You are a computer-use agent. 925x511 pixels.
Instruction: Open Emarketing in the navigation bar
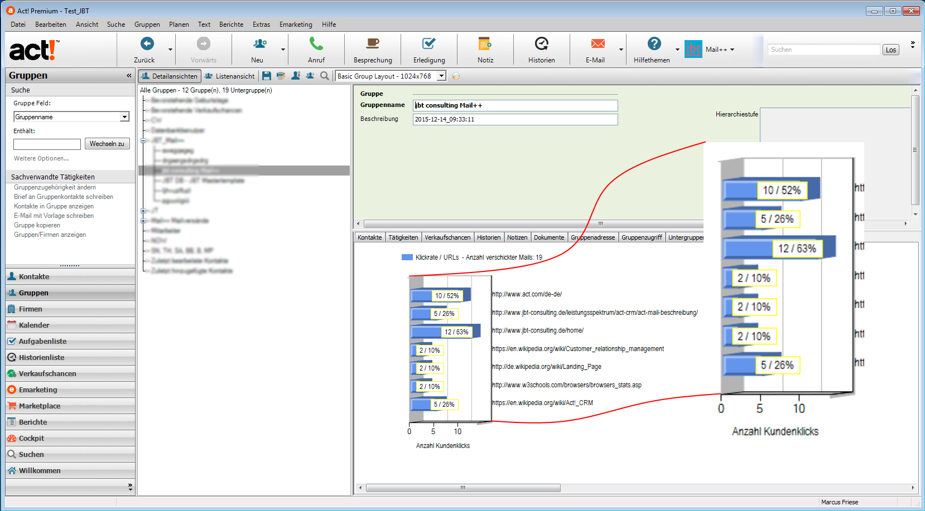[70, 390]
